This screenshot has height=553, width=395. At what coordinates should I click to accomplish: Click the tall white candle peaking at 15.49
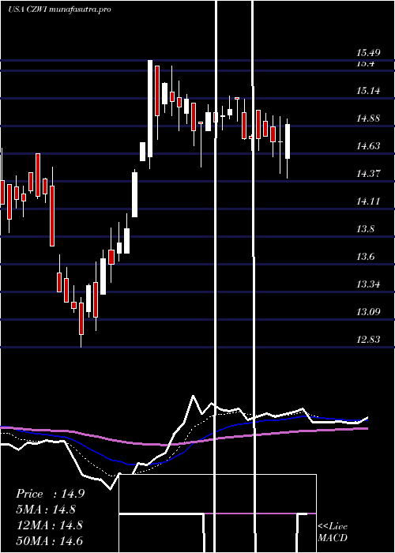[150, 109]
